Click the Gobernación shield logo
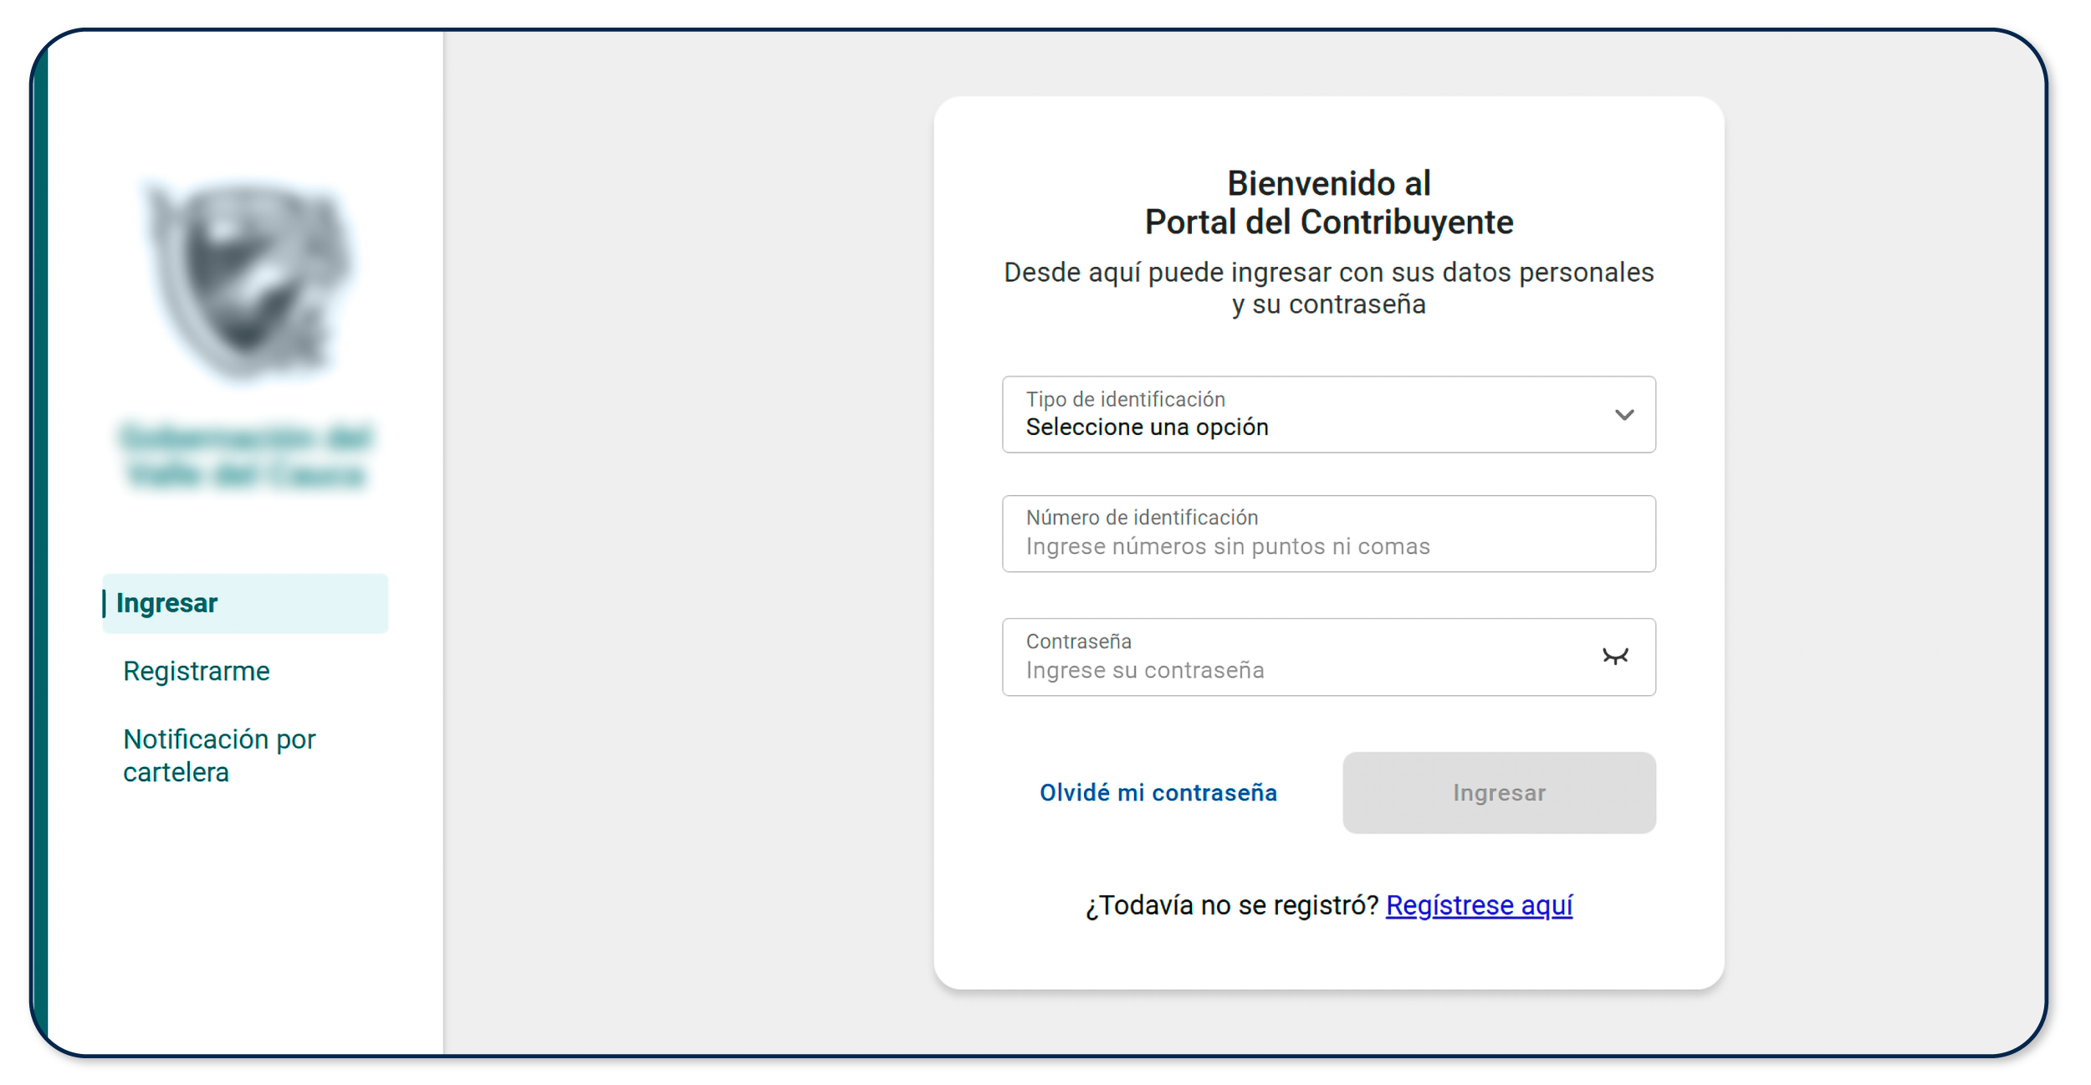This screenshot has width=2091, height=1085. (245, 280)
